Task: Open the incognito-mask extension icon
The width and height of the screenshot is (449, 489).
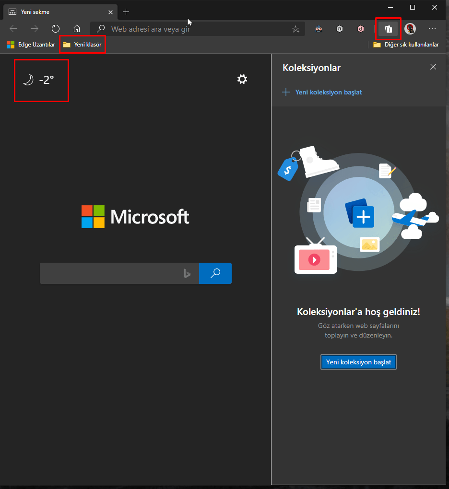Action: click(319, 29)
